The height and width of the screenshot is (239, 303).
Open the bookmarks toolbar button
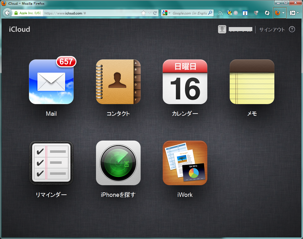[292, 13]
